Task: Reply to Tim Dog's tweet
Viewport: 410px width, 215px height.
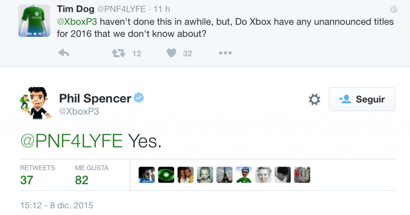Action: pyautogui.click(x=64, y=53)
